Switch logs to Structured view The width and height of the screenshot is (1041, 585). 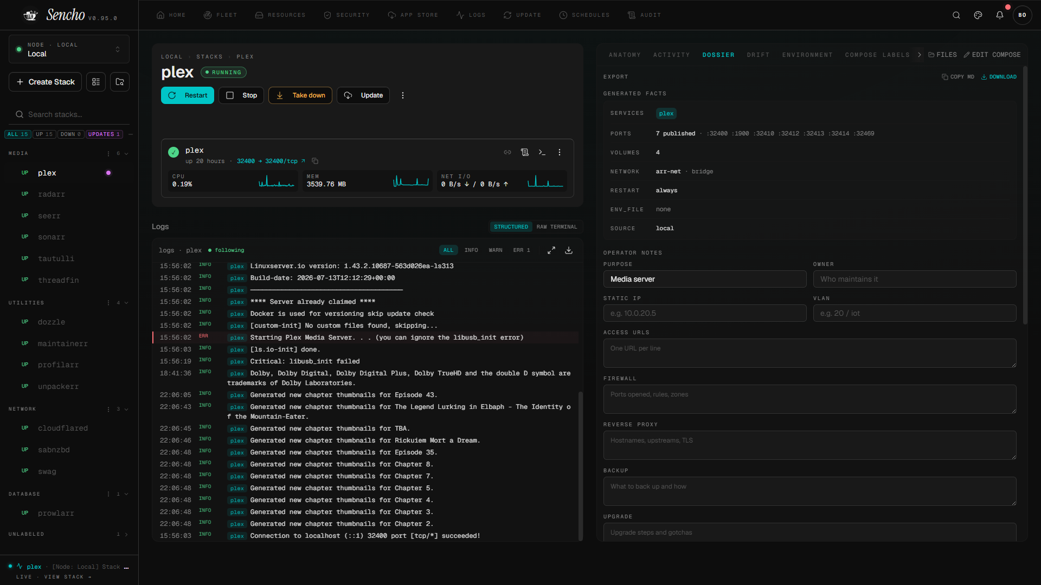[511, 227]
